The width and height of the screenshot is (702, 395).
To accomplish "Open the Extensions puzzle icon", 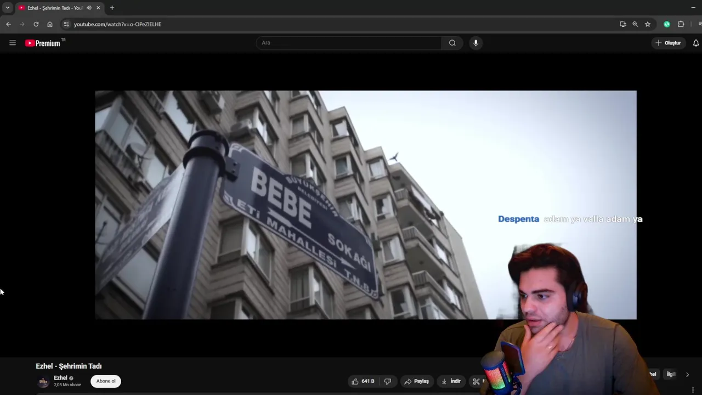I will point(681,24).
